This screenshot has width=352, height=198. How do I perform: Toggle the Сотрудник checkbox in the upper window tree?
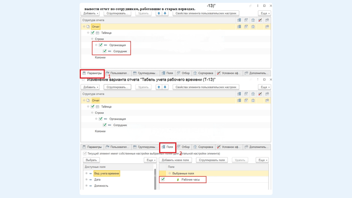[x=105, y=51]
